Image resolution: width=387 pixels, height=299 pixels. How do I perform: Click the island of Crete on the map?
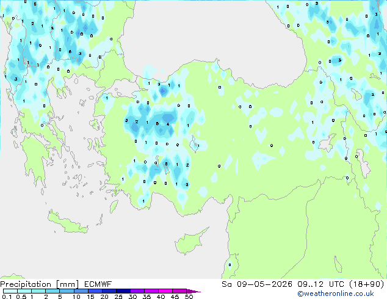pyautogui.click(x=68, y=223)
